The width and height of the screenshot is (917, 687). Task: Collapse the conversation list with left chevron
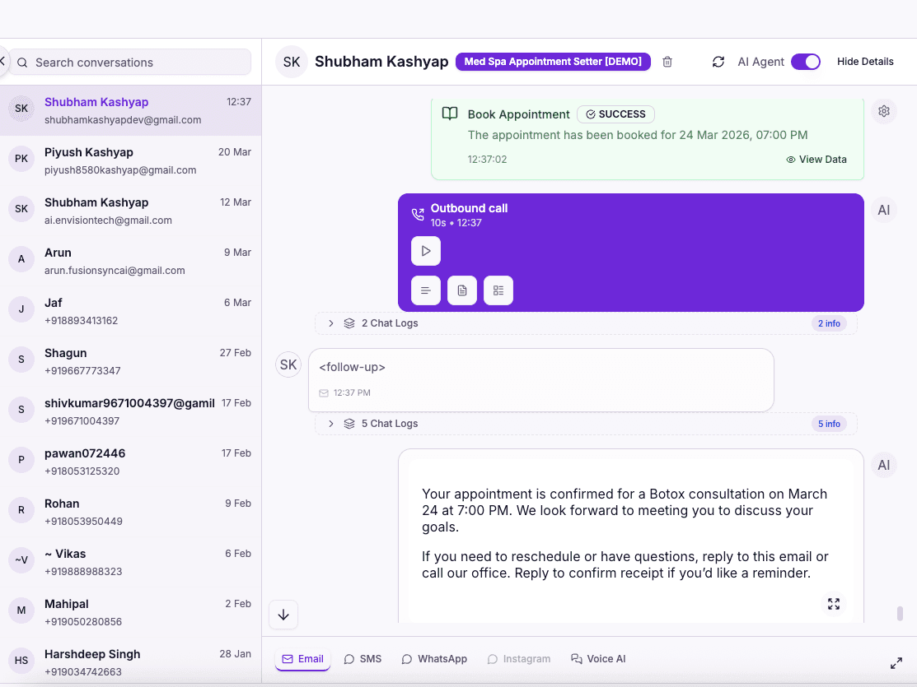coord(3,62)
